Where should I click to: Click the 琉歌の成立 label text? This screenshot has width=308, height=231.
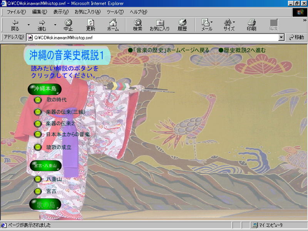(x=59, y=147)
